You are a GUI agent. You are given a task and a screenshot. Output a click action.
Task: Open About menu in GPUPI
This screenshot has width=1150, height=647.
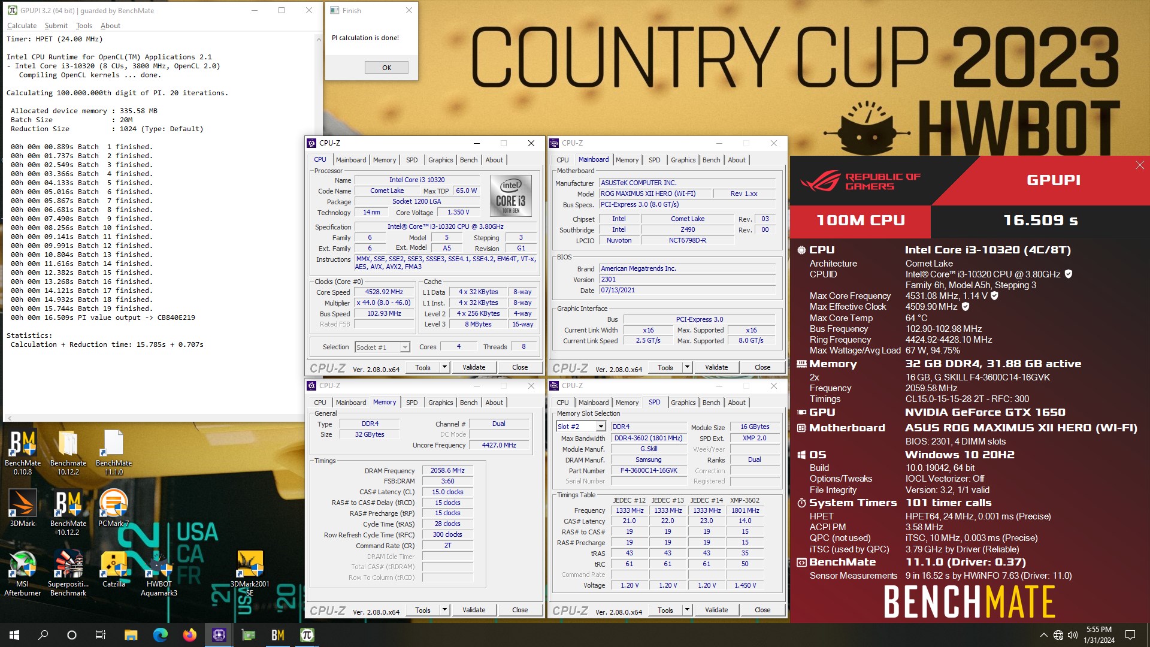[x=110, y=26]
